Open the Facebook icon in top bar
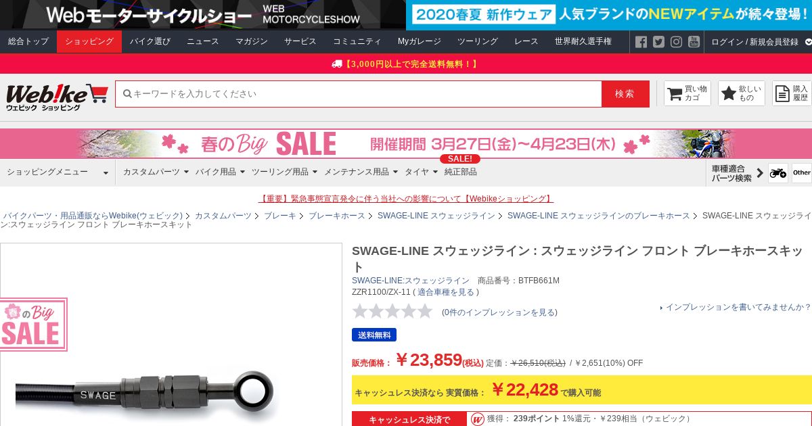 [x=641, y=42]
